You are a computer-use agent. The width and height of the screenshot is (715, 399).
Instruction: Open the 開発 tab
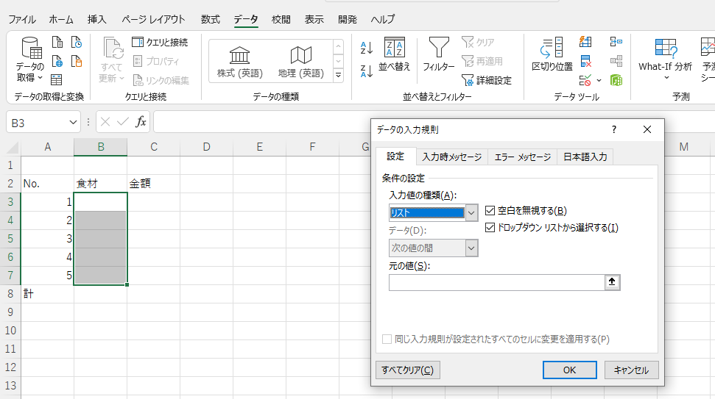[x=348, y=19]
